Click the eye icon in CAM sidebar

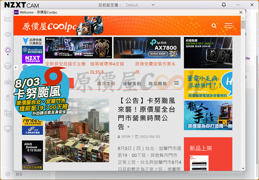8,34
